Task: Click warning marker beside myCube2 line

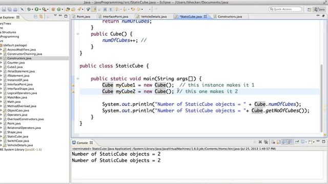Action: pos(73,91)
